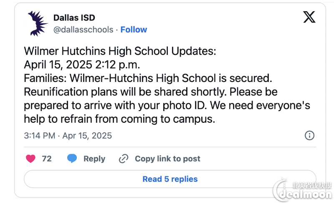This screenshot has width=334, height=203.
Task: Open the Dallas ISD display name
Action: [x=74, y=17]
